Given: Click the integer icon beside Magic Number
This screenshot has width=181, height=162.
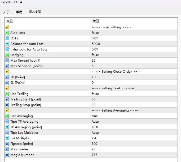Looking at the screenshot, I should coord(7,155).
